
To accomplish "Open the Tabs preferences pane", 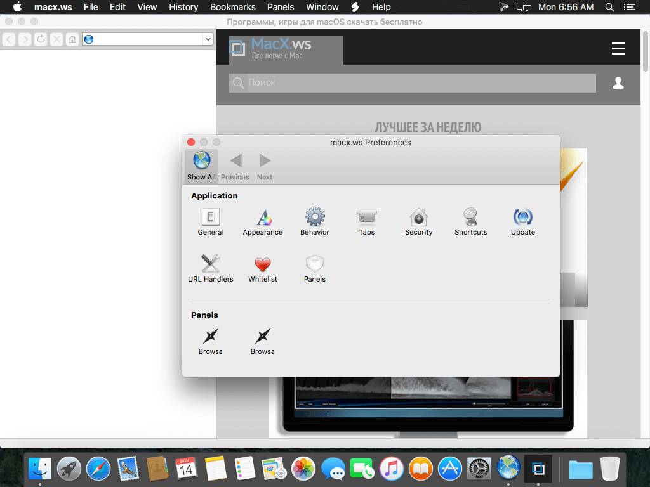I will coord(366,221).
